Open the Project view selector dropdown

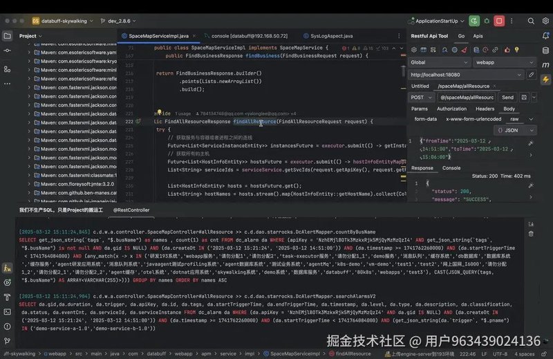[30, 36]
